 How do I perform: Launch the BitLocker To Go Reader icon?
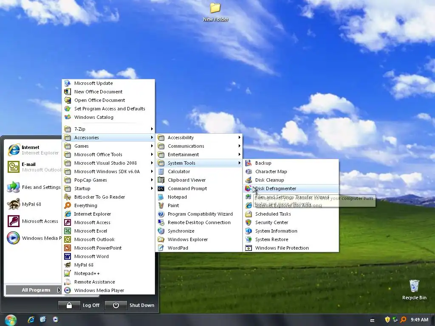[x=68, y=197]
